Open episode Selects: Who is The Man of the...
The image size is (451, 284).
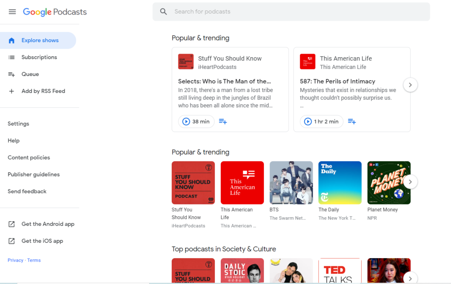(224, 82)
